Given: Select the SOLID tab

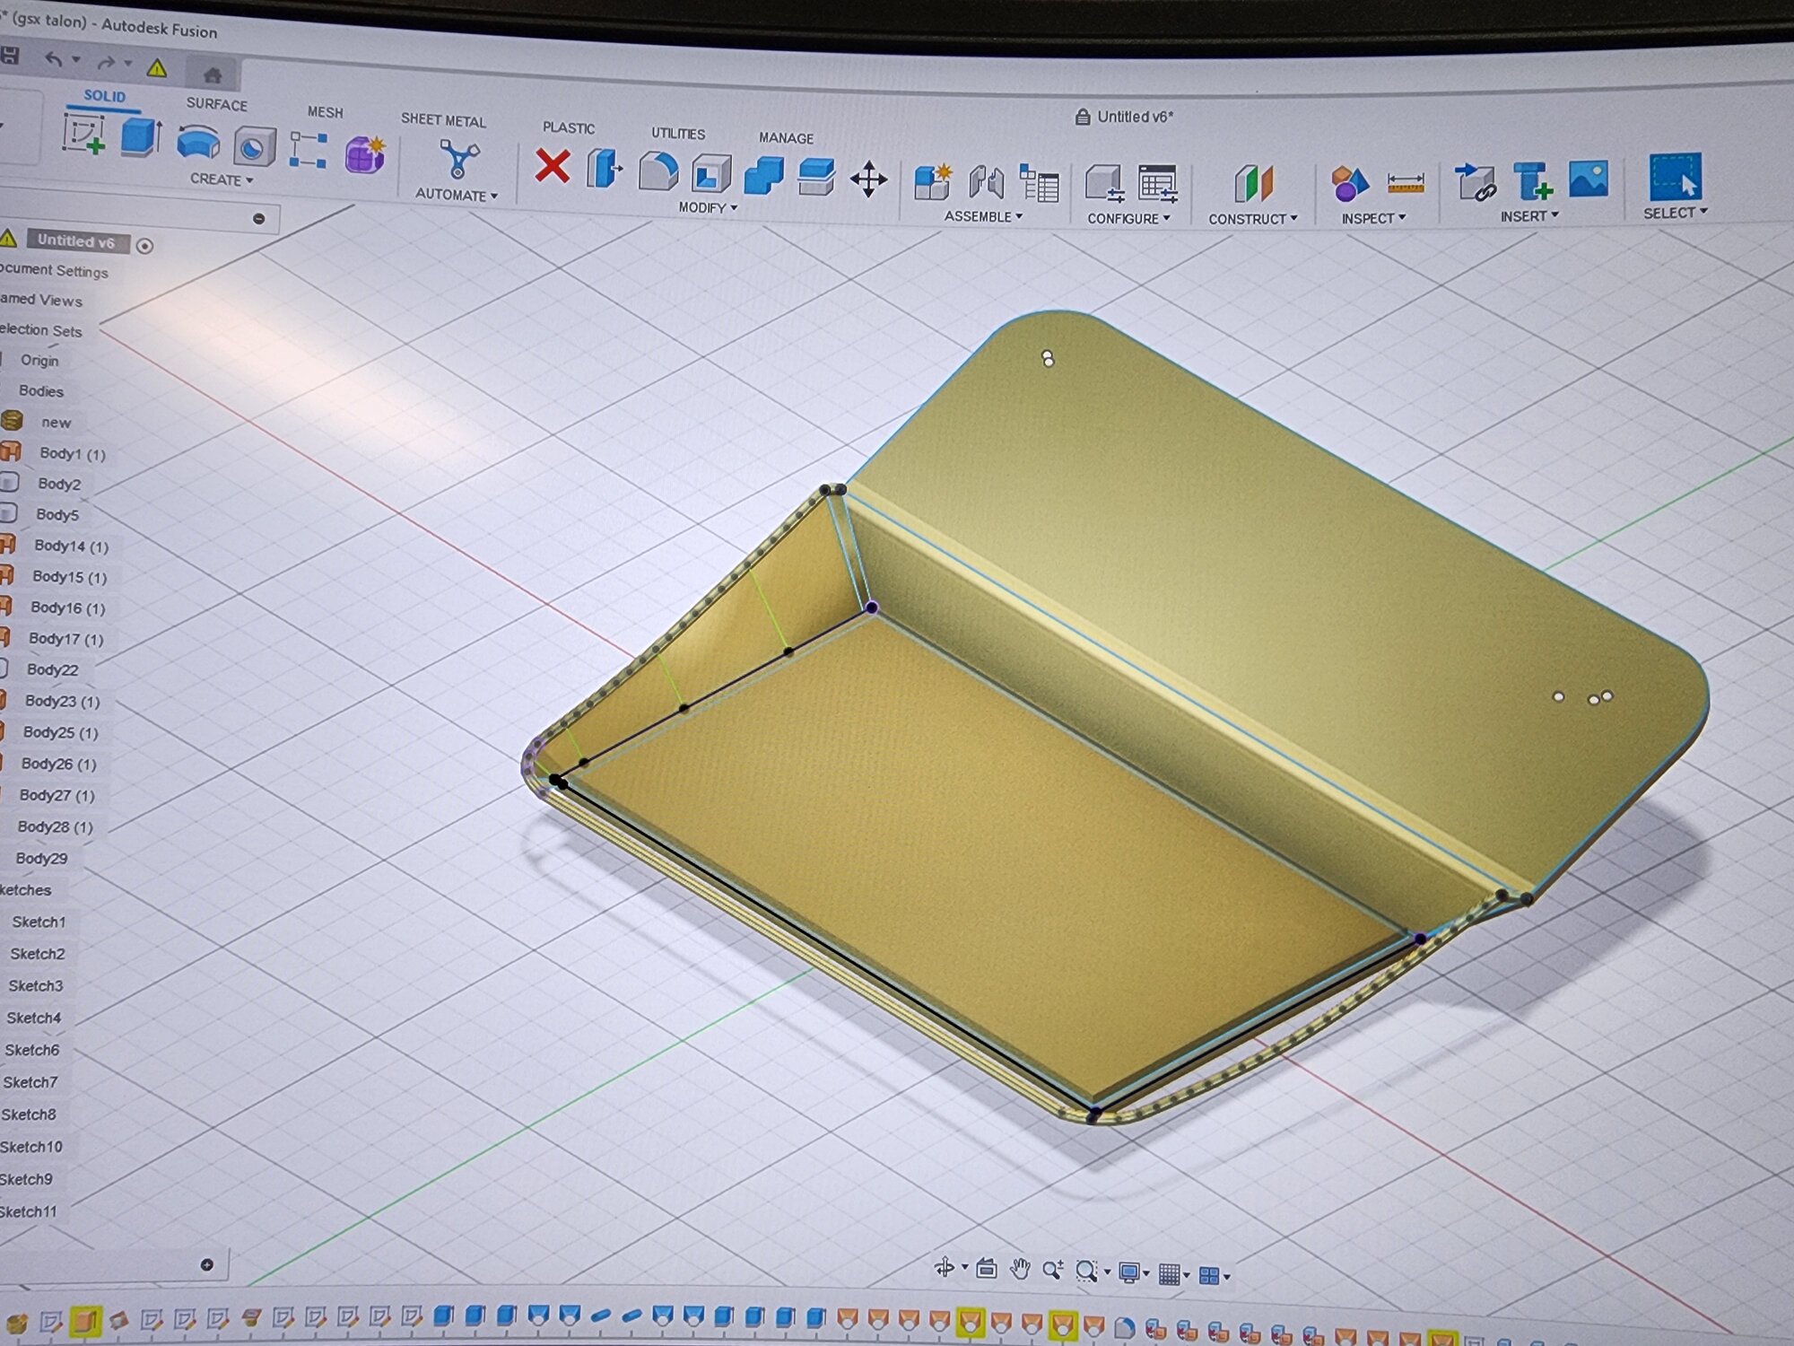Looking at the screenshot, I should click(x=105, y=96).
